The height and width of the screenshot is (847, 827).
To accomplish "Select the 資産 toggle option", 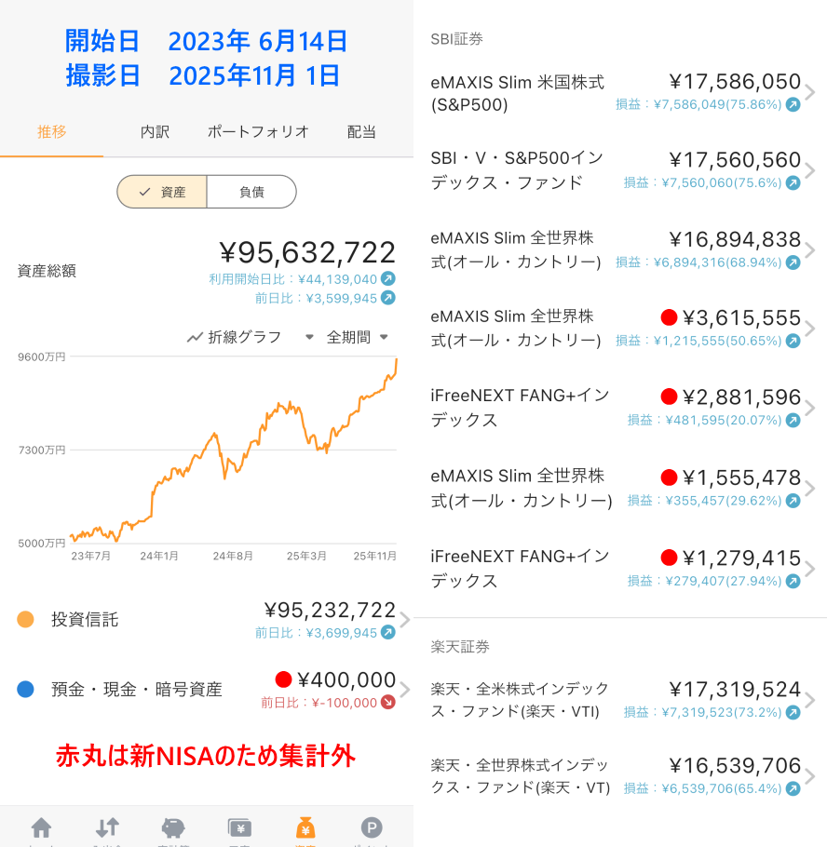I will click(162, 192).
